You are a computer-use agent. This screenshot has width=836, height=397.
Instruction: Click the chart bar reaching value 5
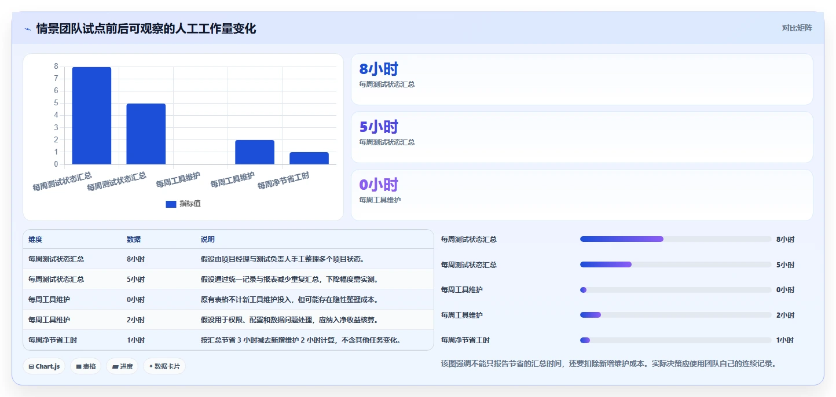[146, 134]
